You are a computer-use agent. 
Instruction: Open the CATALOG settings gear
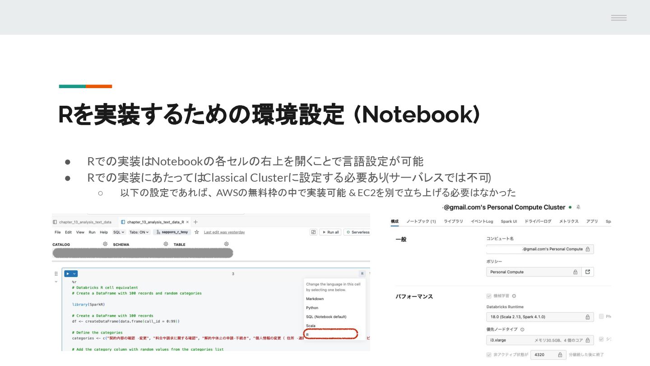(x=105, y=244)
